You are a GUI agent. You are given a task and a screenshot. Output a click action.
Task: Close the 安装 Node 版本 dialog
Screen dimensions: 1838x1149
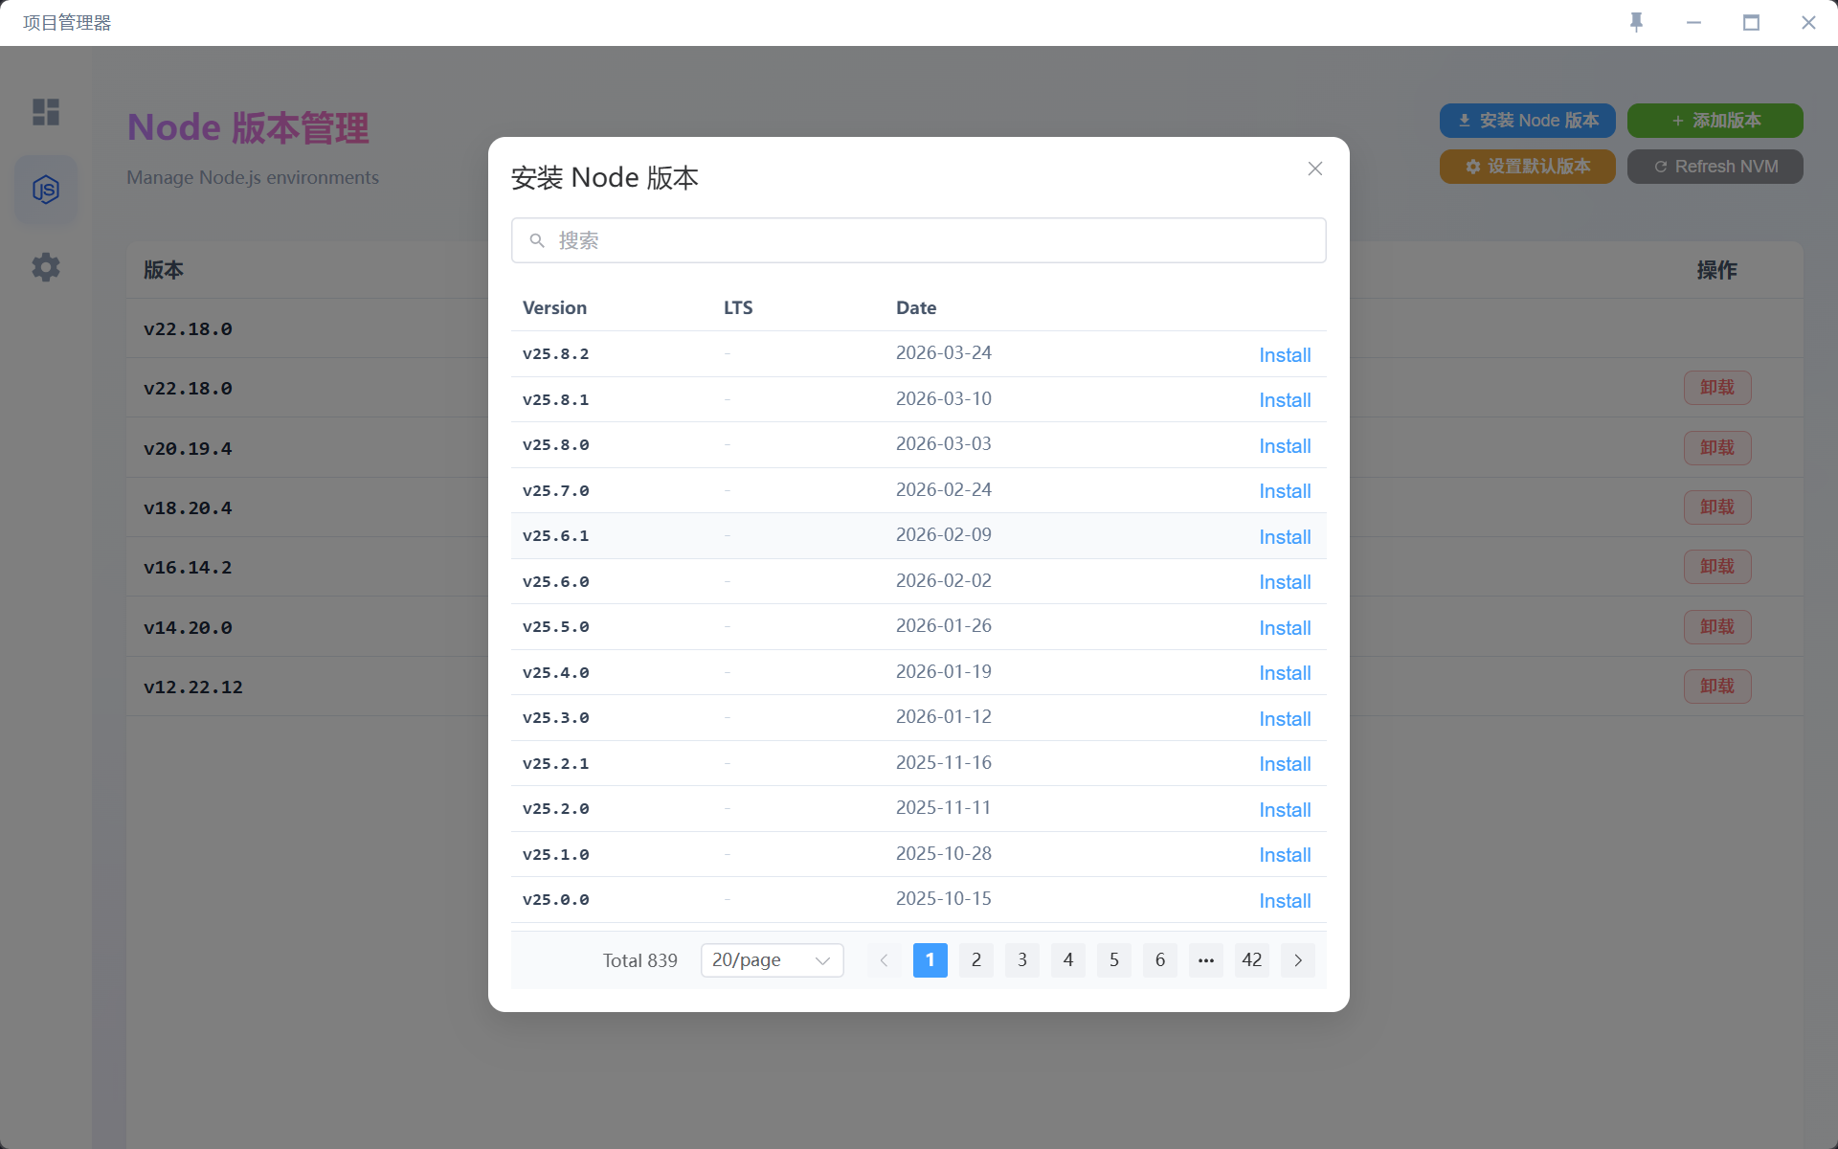coord(1315,169)
